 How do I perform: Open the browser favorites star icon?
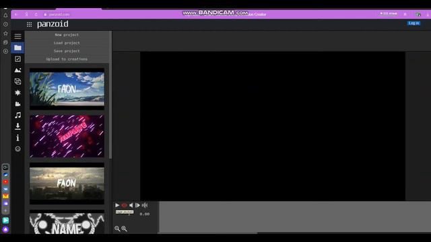[5, 34]
